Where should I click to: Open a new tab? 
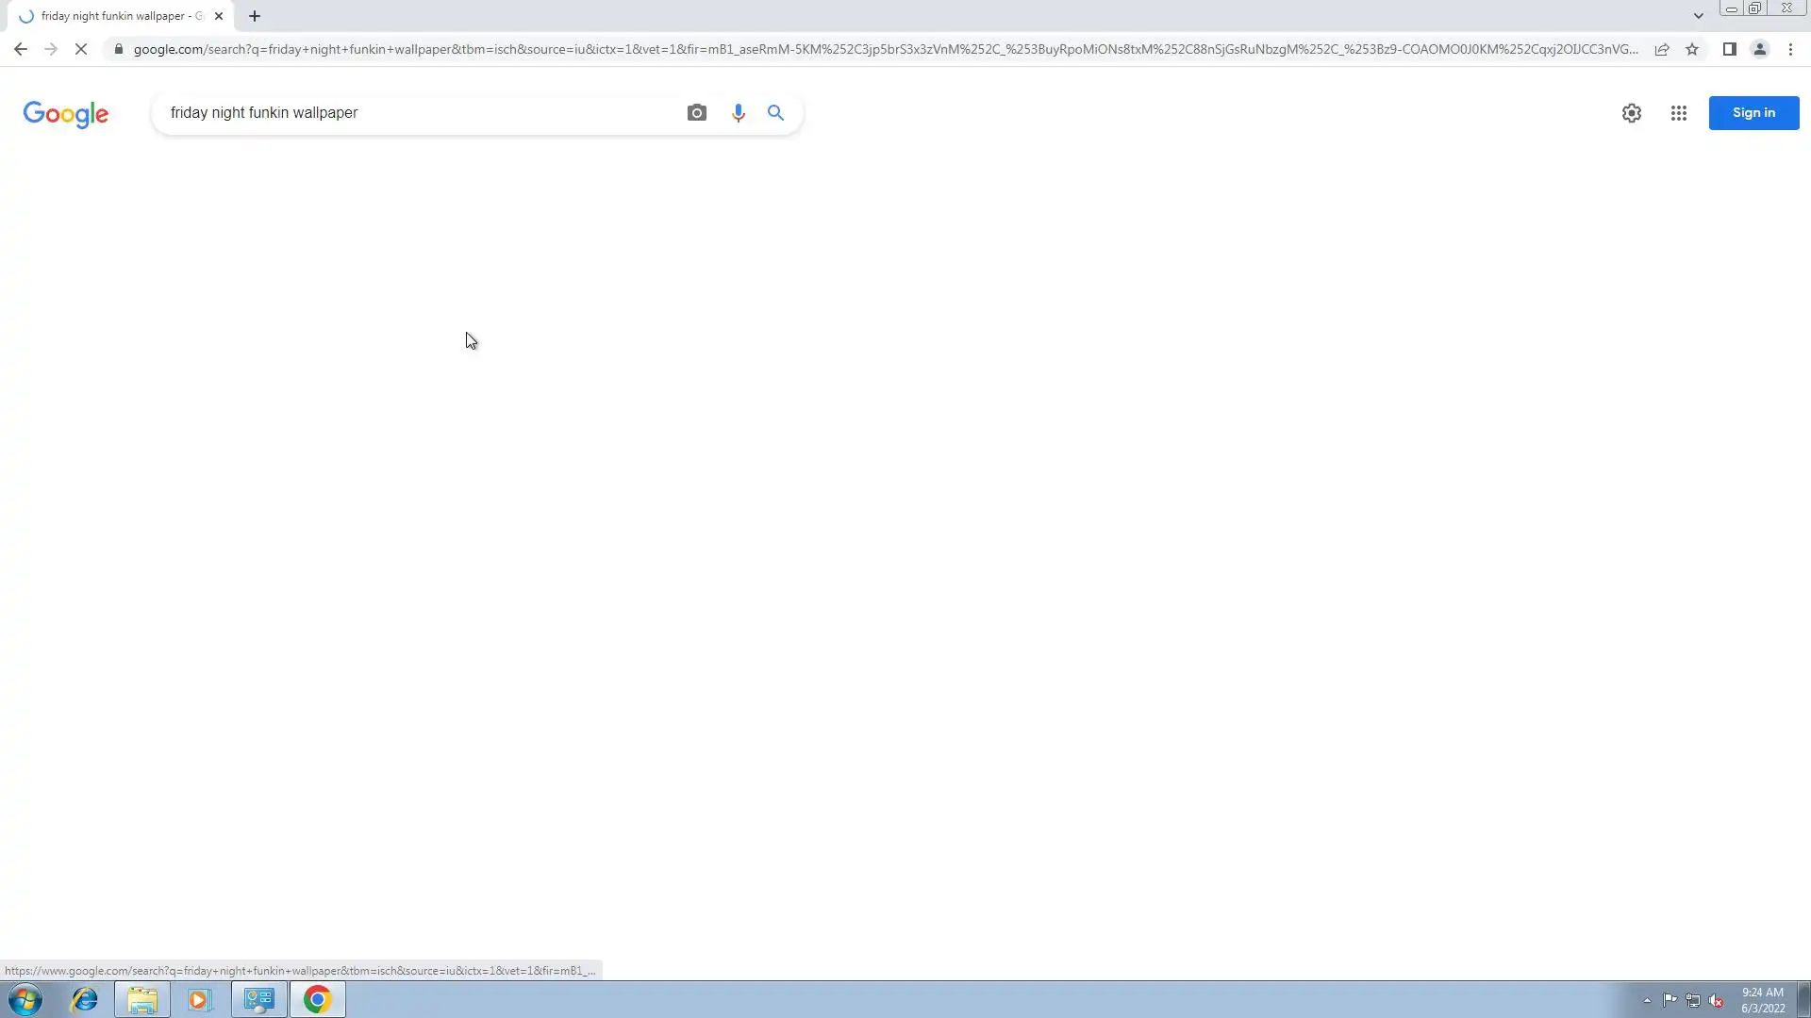255,16
